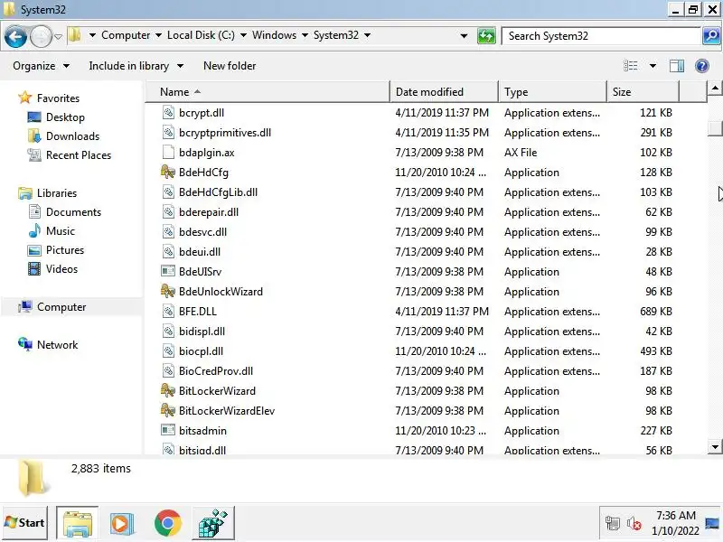The image size is (723, 542).
Task: Click the clock showing 7:36 AM
Action: [675, 523]
